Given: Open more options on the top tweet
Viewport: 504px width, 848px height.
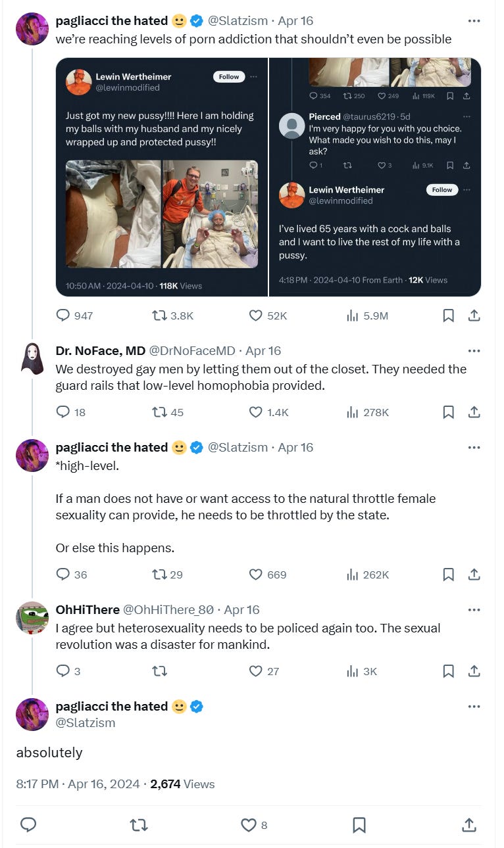Looking at the screenshot, I should 474,21.
